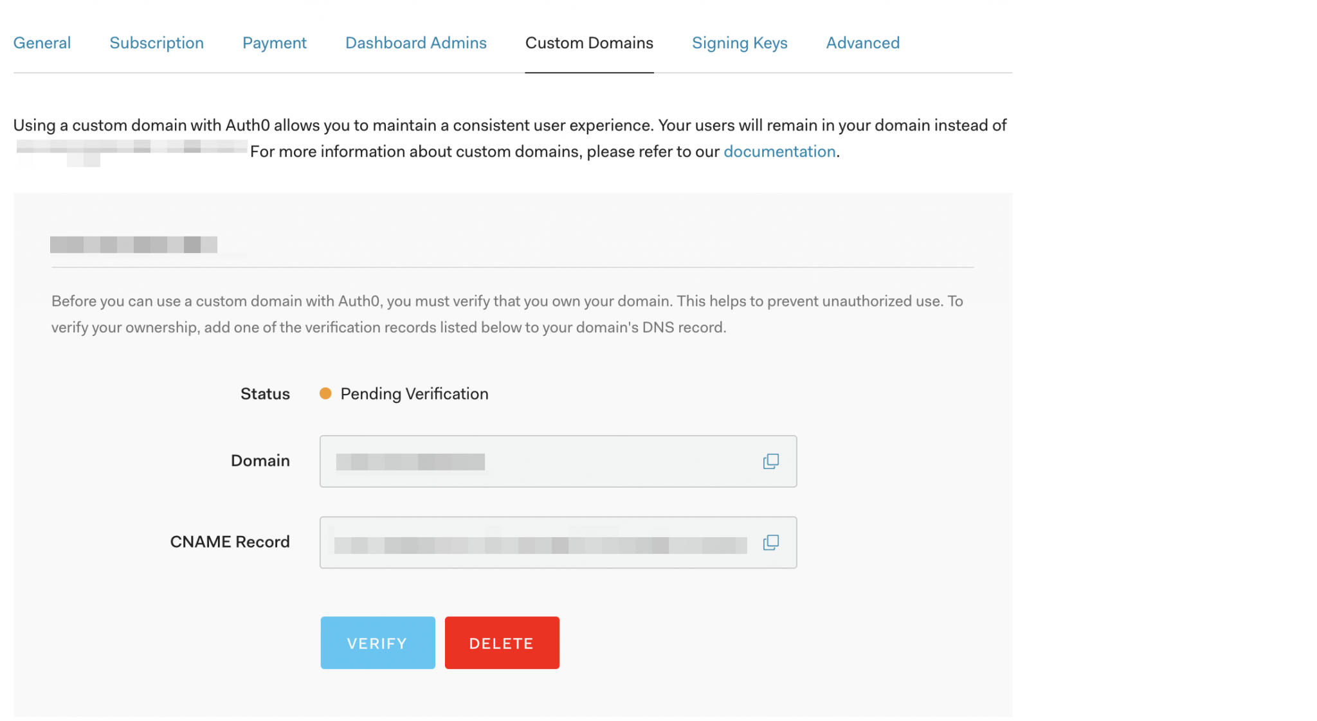Switch to the Subscription tab
The image size is (1317, 721).
point(156,42)
